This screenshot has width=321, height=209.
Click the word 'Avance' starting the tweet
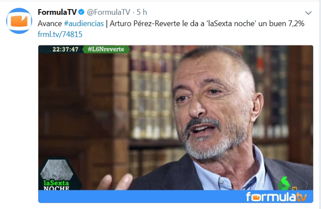click(50, 24)
